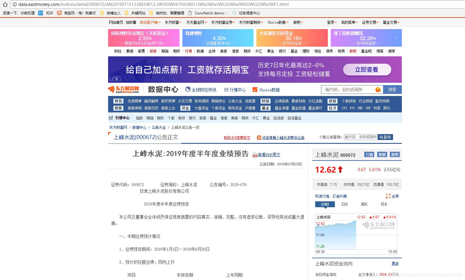The image size is (465, 280).
Task: Click arrow on 涨了指数就赚钱 banner
Action: click(396, 38)
